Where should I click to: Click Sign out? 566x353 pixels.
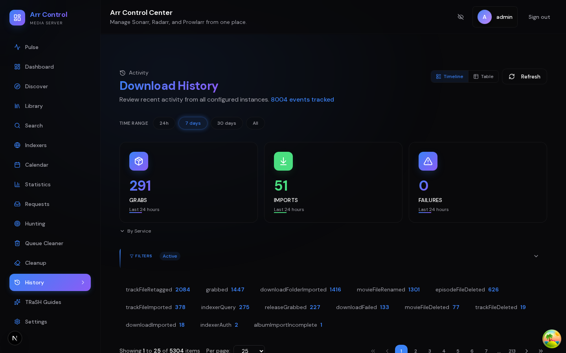pyautogui.click(x=539, y=17)
